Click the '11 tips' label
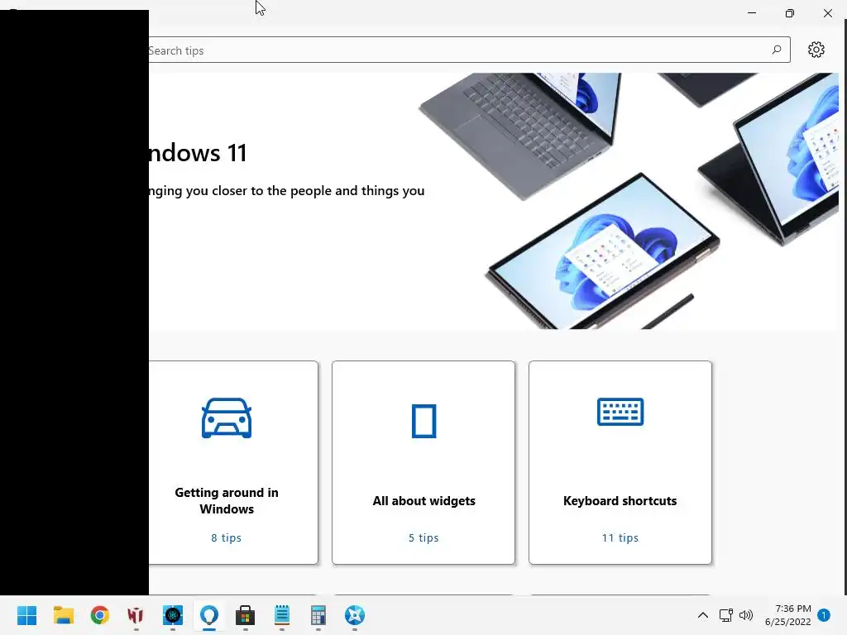847x635 pixels. point(620,537)
